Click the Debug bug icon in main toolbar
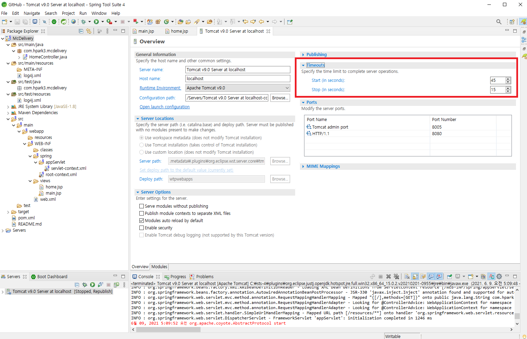Viewport: 527px width, 339px height. point(83,22)
